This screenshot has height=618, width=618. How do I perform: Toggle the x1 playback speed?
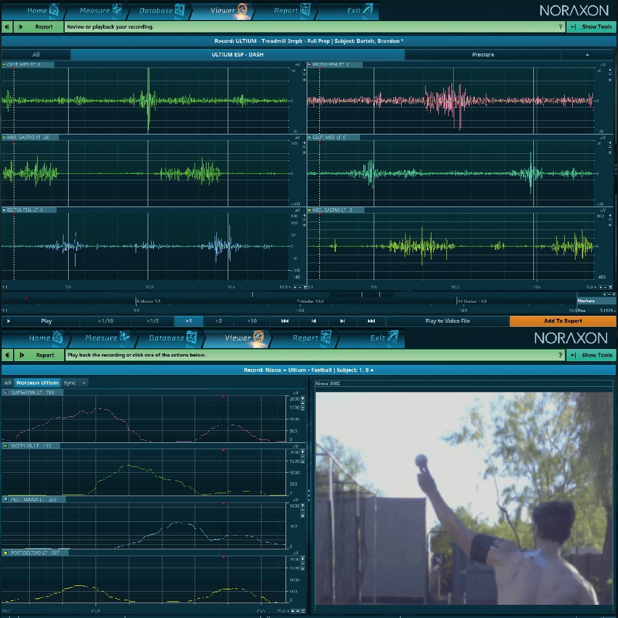coord(188,321)
